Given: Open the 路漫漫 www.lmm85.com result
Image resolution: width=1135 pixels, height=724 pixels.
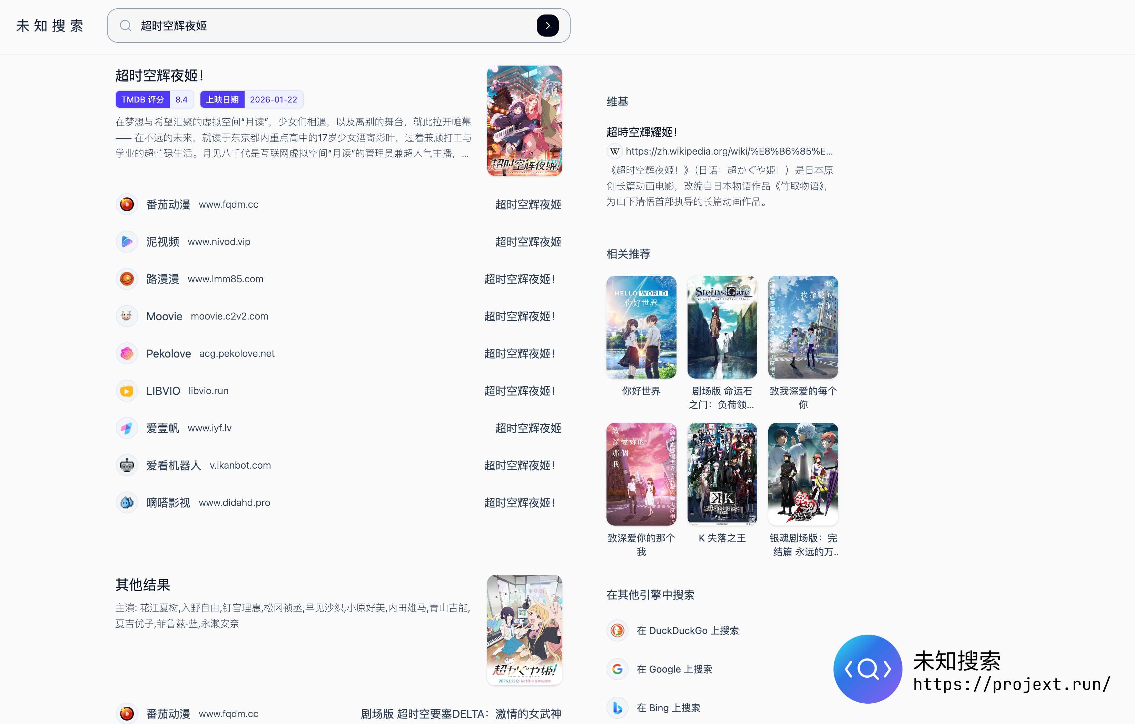Looking at the screenshot, I should click(x=338, y=279).
